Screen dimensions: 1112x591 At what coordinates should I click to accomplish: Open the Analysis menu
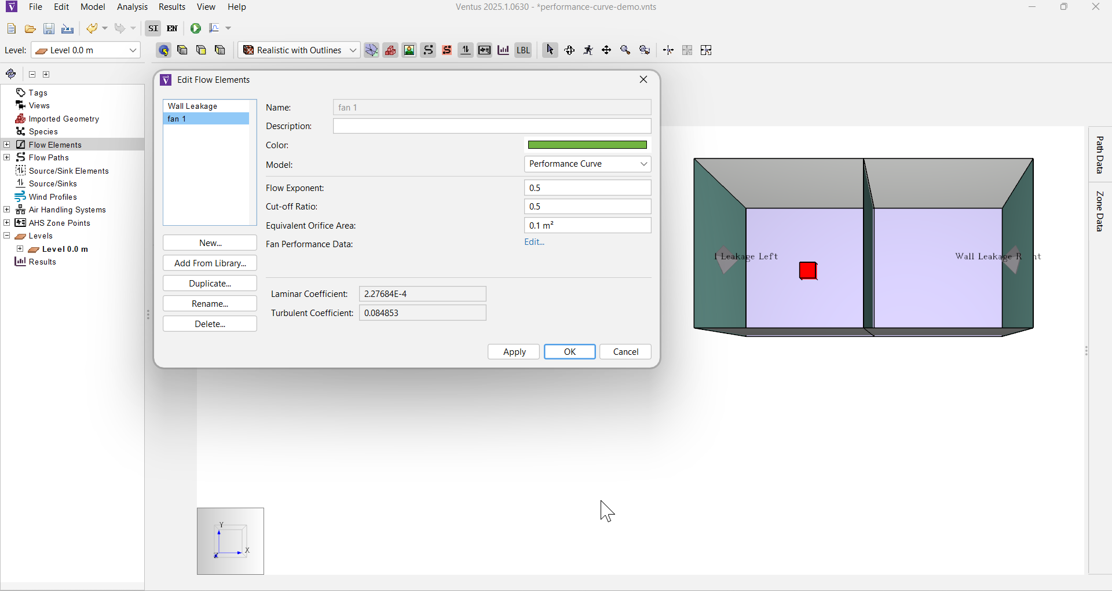[133, 7]
